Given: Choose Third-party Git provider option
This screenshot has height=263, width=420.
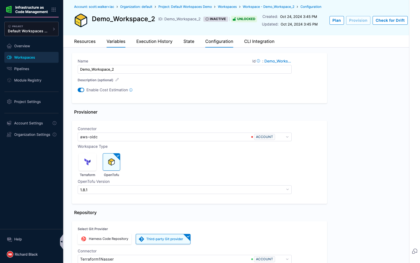Looking at the screenshot, I should point(163,239).
